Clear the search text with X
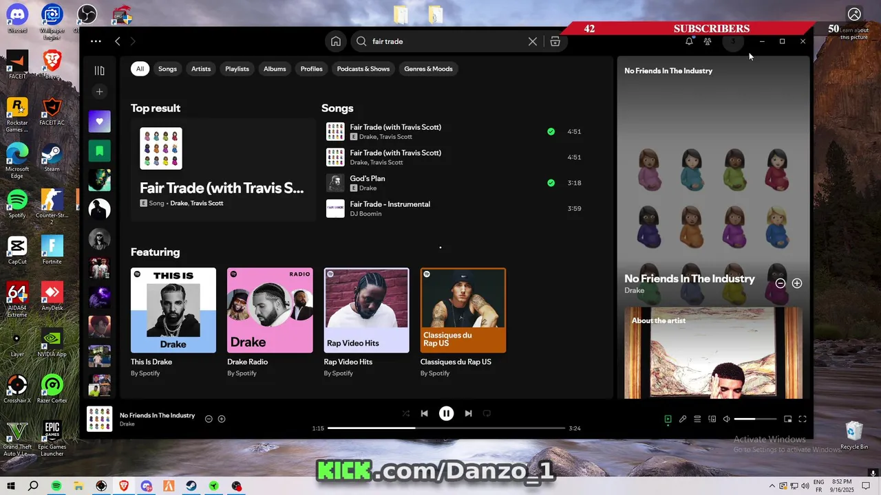Image resolution: width=881 pixels, height=495 pixels. [533, 41]
